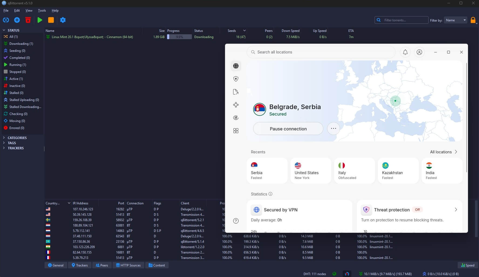The height and width of the screenshot is (277, 479).
Task: Open the VPN threat protection shield sidebar icon
Action: (x=236, y=79)
